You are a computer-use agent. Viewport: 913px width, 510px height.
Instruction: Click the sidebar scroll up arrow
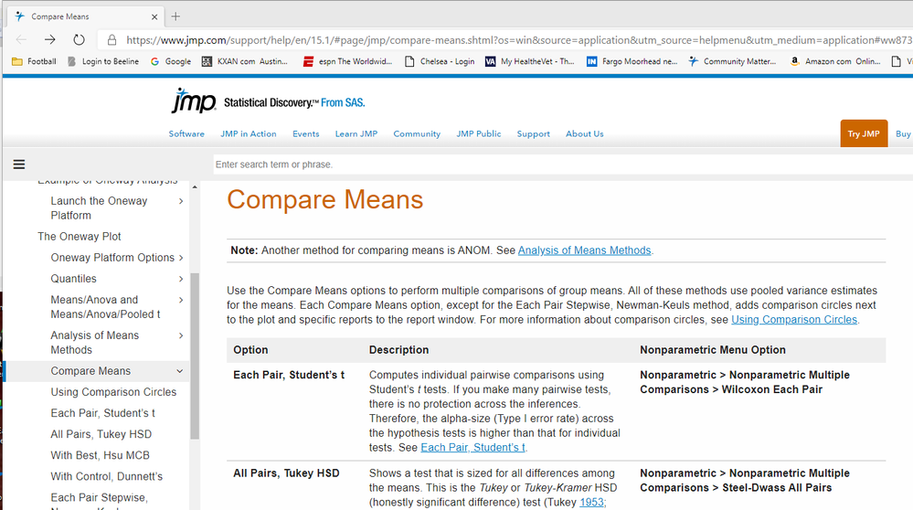tap(195, 187)
